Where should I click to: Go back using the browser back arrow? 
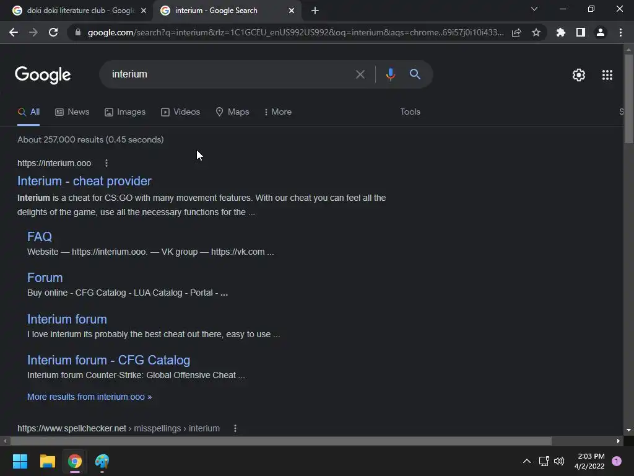14,32
